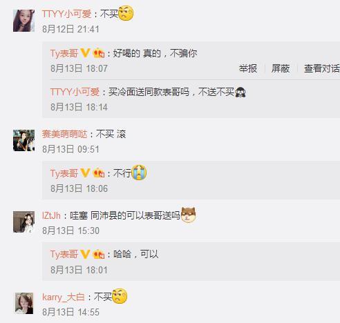Click the crown badge beside 哈哈，可以 reply
Screen dimensions: 340x323
[99, 255]
